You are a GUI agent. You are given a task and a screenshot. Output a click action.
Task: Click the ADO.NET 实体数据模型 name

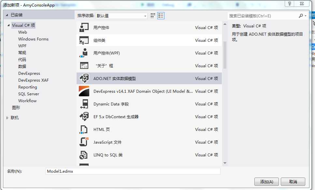[x=115, y=78]
